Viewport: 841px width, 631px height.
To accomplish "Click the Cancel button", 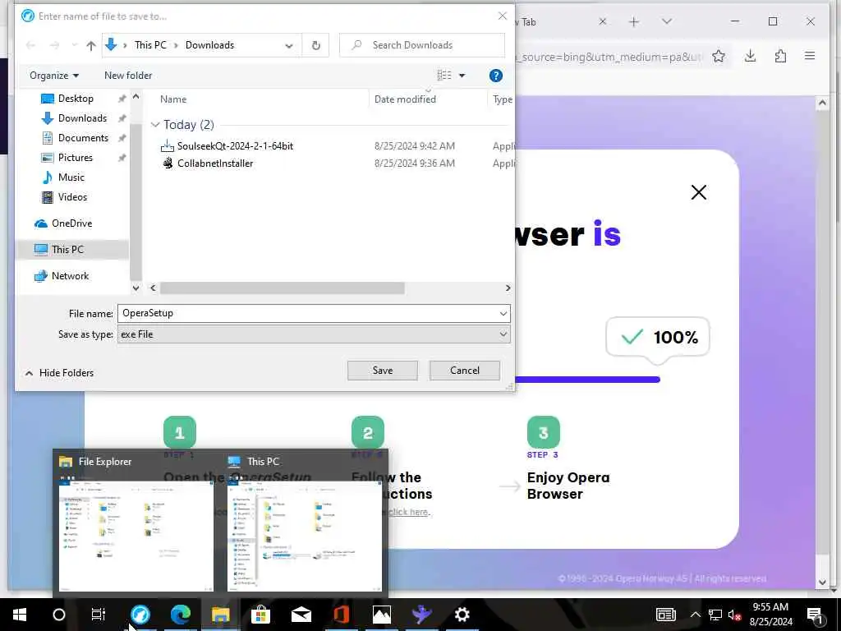I will click(x=465, y=371).
